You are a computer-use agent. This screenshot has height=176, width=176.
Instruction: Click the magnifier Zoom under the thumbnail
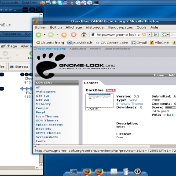[x=93, y=109]
